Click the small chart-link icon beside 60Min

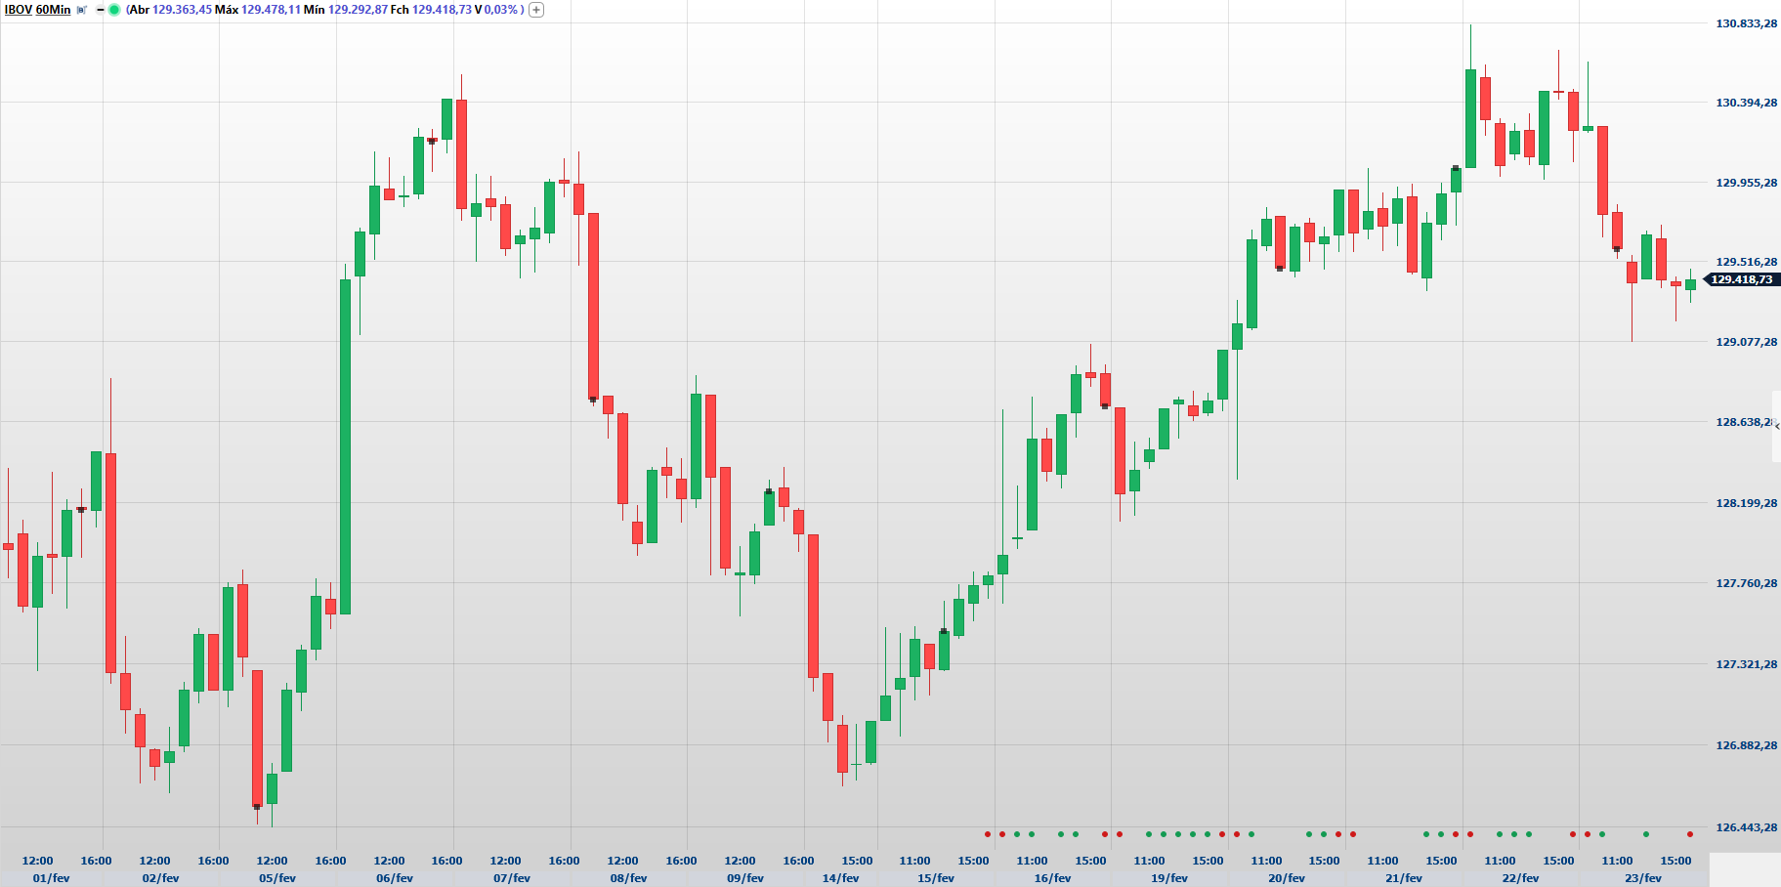(82, 10)
